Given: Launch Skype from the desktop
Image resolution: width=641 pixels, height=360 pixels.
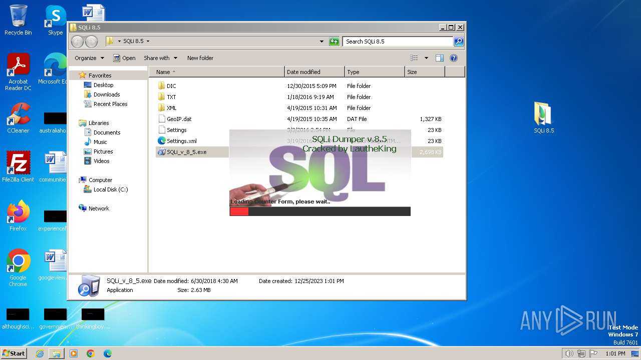Looking at the screenshot, I should [55, 20].
